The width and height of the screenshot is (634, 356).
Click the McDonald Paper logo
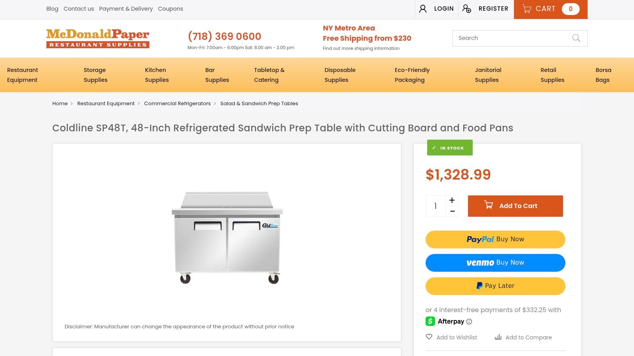point(98,38)
